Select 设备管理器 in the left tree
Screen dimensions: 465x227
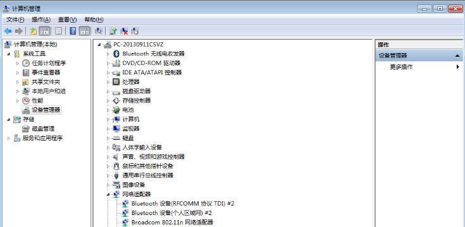pos(46,110)
